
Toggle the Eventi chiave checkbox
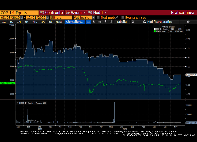pyautogui.click(x=123, y=17)
